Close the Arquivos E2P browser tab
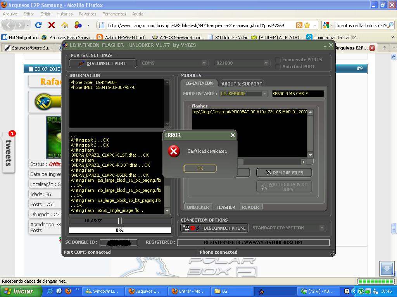Viewport: 397px width, 297px height. [372, 48]
